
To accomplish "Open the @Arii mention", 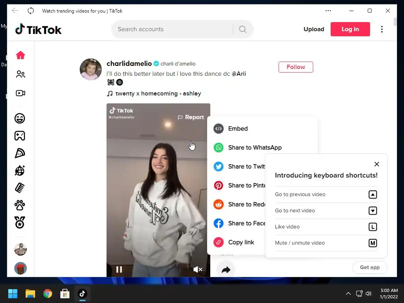I will (239, 74).
